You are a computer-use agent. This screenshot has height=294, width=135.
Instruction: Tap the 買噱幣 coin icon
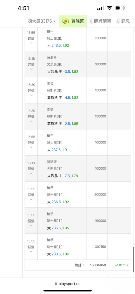(66, 21)
